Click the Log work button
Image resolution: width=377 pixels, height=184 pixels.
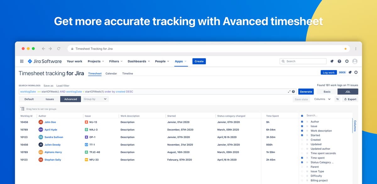329,72
